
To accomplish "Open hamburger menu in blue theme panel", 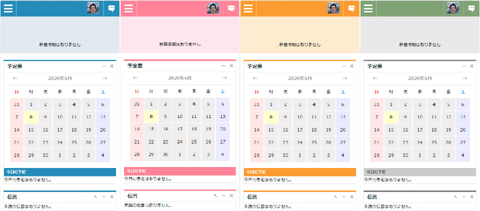I will point(8,8).
